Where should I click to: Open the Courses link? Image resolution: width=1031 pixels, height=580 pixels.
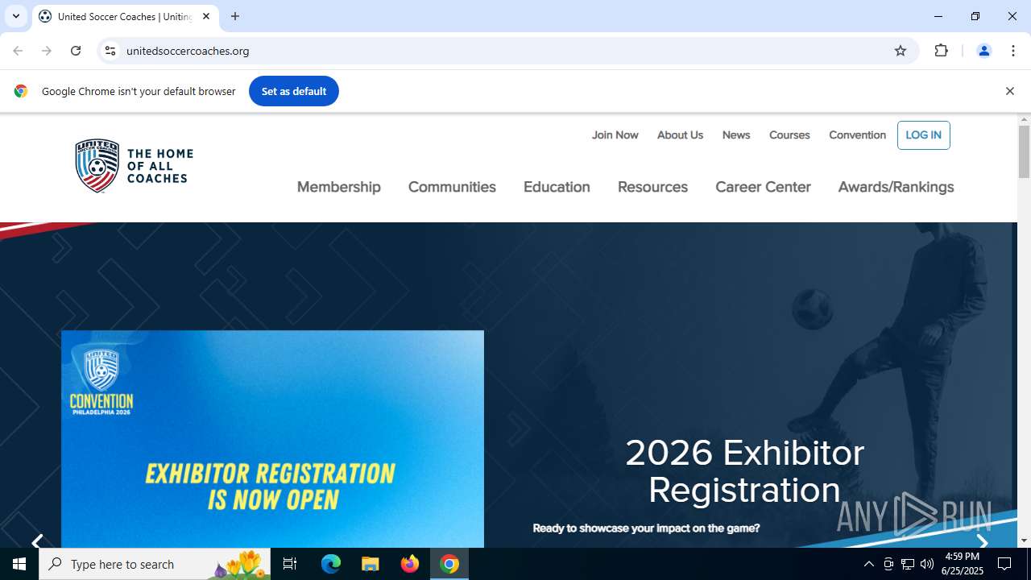point(789,135)
